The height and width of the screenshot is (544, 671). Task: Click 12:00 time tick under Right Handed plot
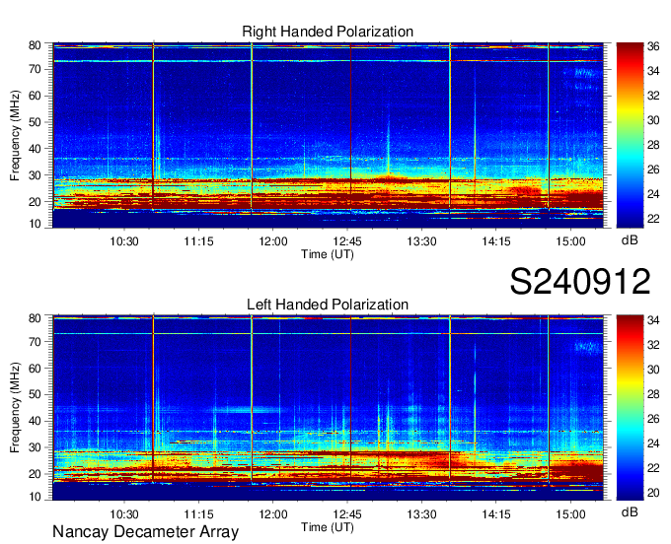pos(273,241)
